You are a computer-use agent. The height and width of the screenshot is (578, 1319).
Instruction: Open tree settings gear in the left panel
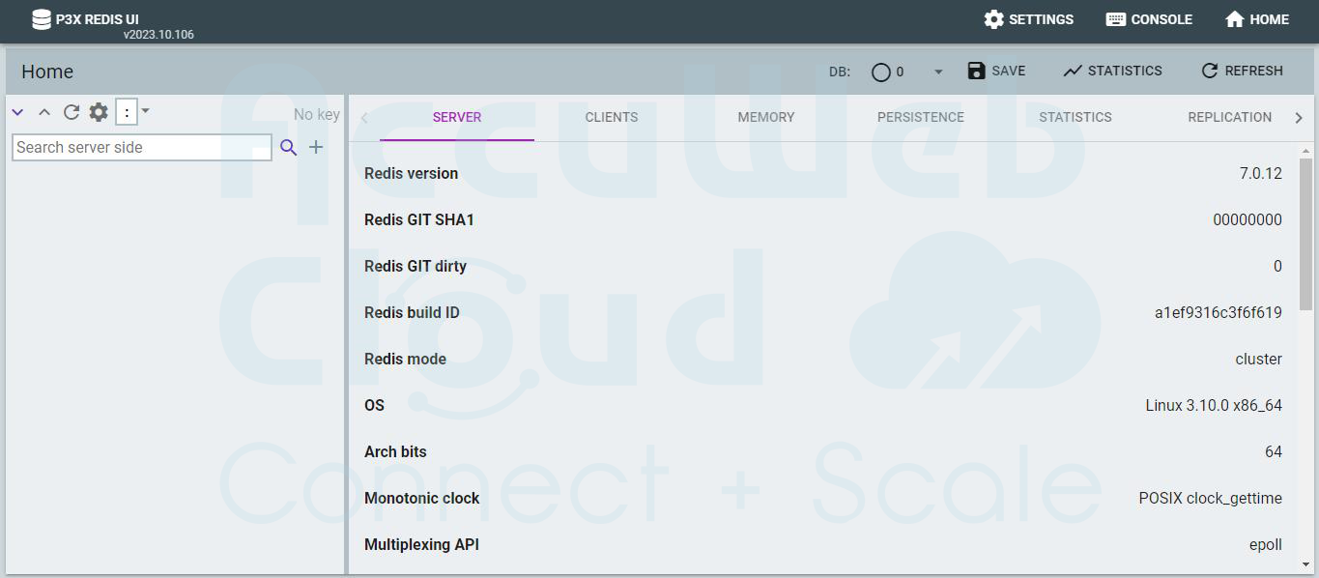click(x=99, y=112)
